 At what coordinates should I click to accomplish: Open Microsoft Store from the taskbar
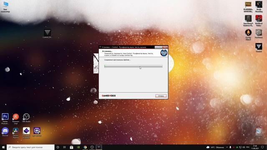click(x=71, y=147)
